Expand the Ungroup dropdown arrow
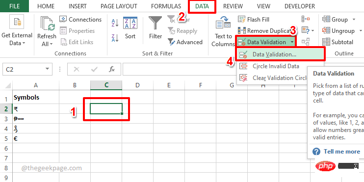This screenshot has width=364, height=182. (361, 30)
